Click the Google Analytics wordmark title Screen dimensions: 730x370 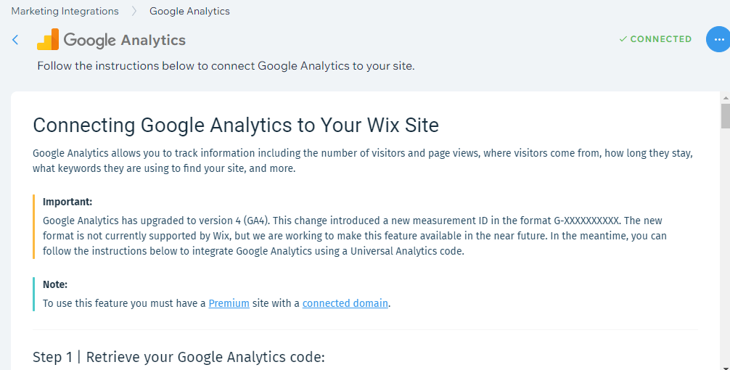point(125,40)
